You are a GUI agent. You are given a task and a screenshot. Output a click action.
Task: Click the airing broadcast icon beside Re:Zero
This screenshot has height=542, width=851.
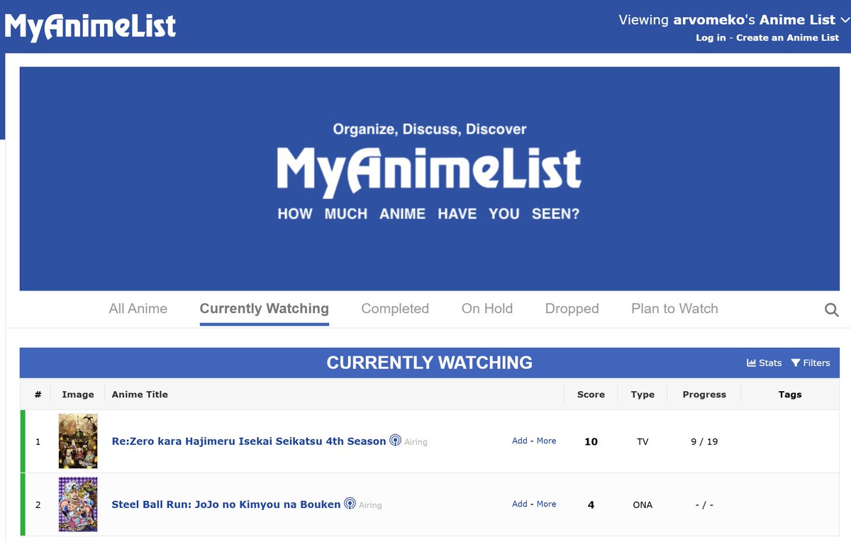tap(396, 441)
